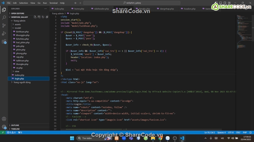Open the remote window indicator in status bar
Image resolution: width=254 pixels, height=142 pixels.
3,132
